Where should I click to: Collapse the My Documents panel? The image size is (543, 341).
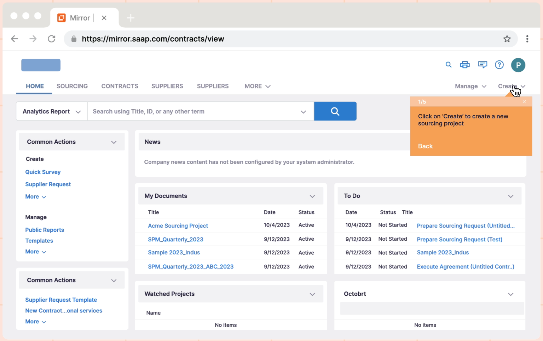point(312,196)
